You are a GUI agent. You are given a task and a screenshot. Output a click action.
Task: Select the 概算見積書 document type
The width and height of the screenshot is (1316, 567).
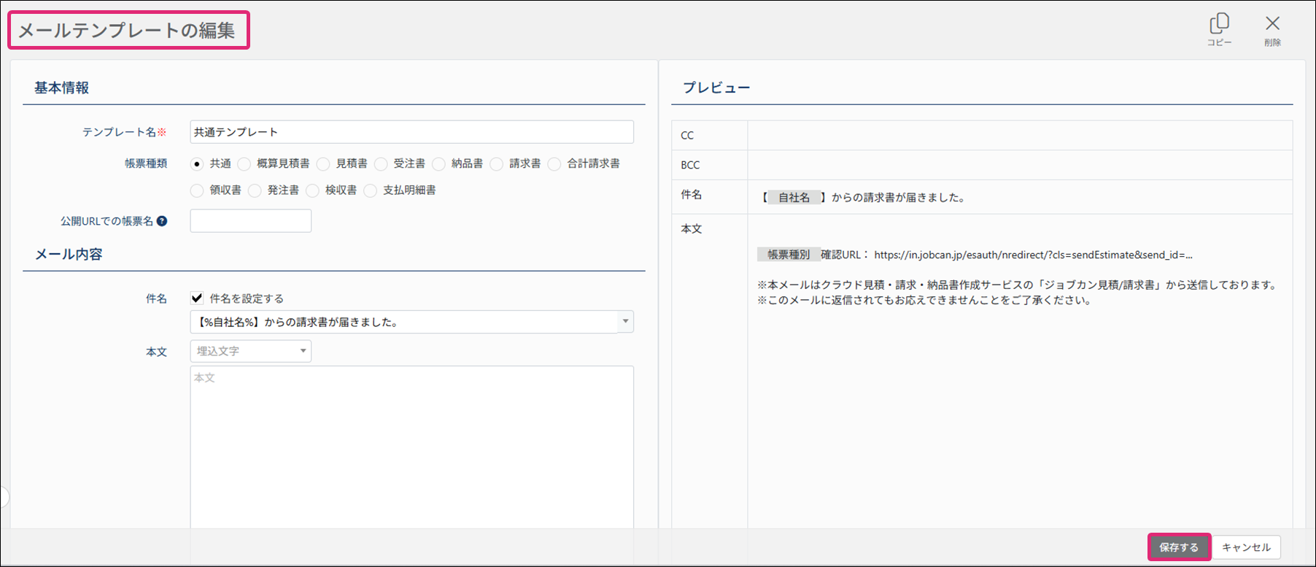[244, 164]
